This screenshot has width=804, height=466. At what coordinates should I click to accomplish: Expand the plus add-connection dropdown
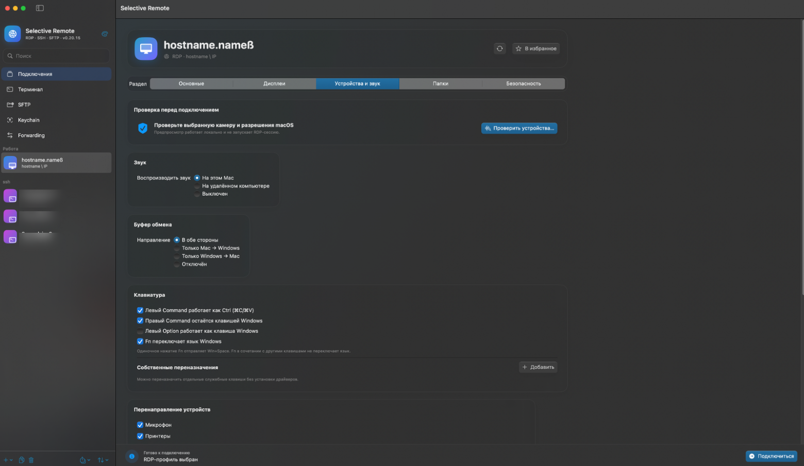pyautogui.click(x=8, y=460)
